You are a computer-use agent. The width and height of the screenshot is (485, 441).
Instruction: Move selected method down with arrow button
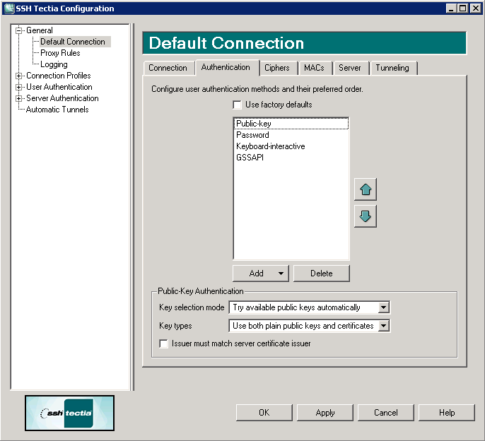click(x=366, y=216)
